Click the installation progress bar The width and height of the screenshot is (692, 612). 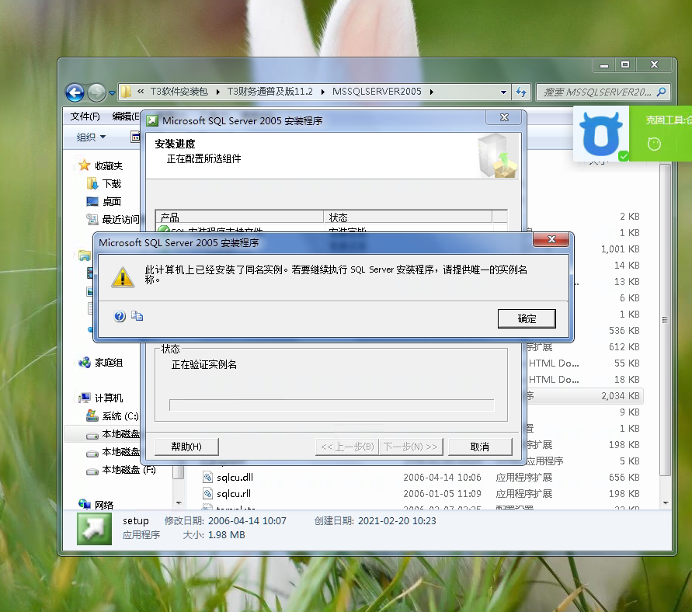pos(332,405)
